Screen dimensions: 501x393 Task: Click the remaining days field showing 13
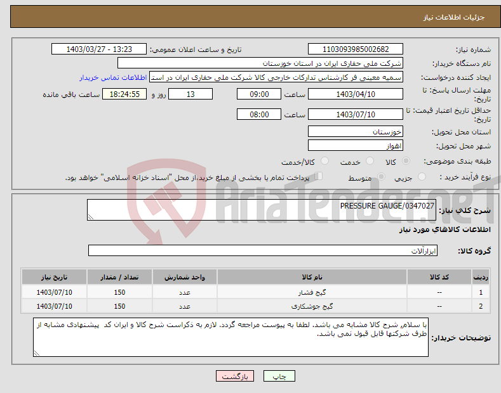pyautogui.click(x=190, y=94)
